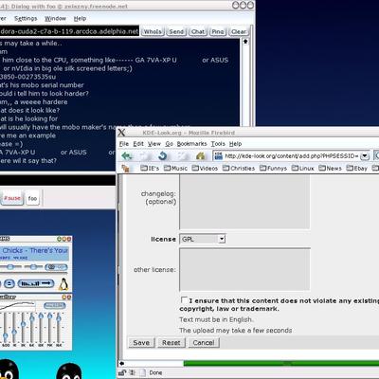Open the Videos bookmark folder

click(205, 169)
